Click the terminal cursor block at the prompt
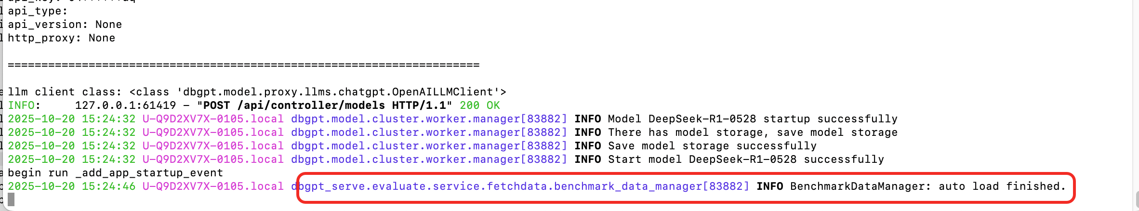1139x211 pixels. coord(11,199)
